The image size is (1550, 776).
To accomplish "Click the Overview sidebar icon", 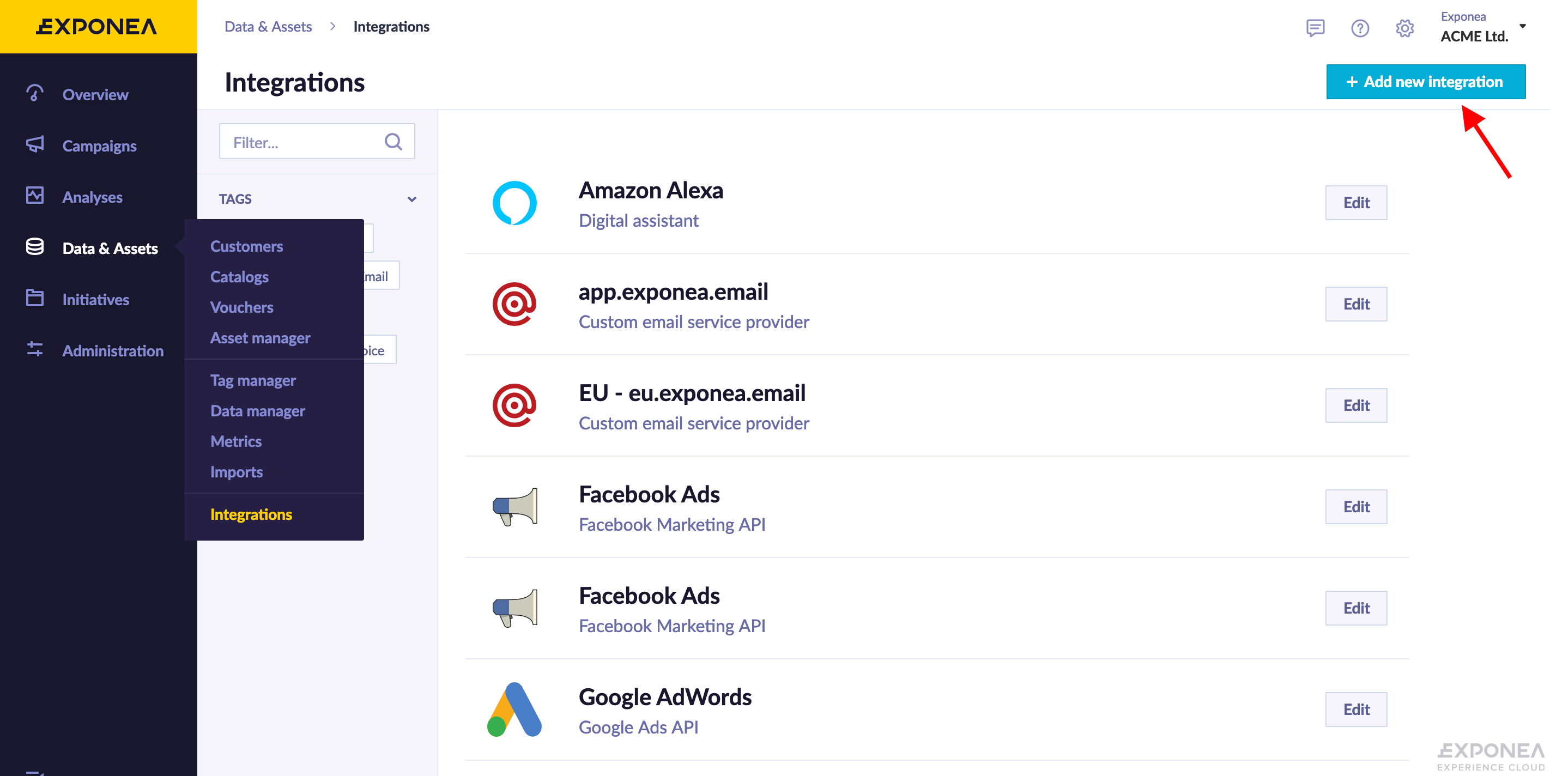I will [x=35, y=93].
